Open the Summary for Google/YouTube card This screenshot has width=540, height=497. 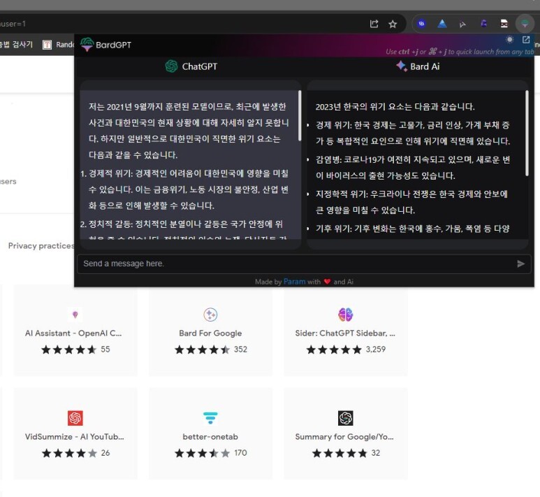pos(345,433)
